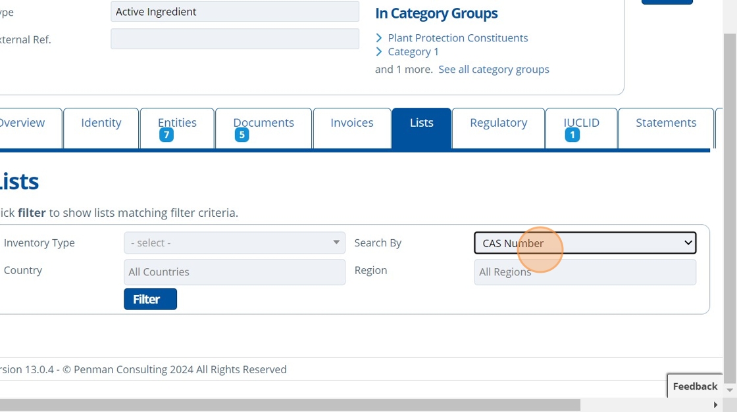
Task: Expand the Inventory Type dropdown
Action: click(234, 243)
